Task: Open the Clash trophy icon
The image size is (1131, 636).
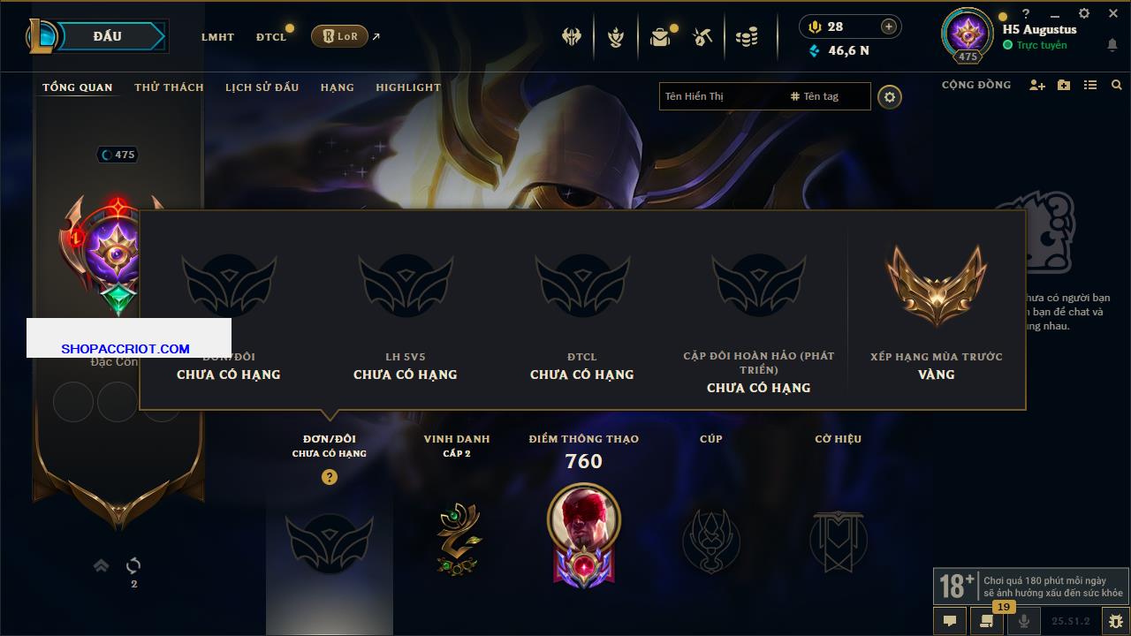Action: 616,36
